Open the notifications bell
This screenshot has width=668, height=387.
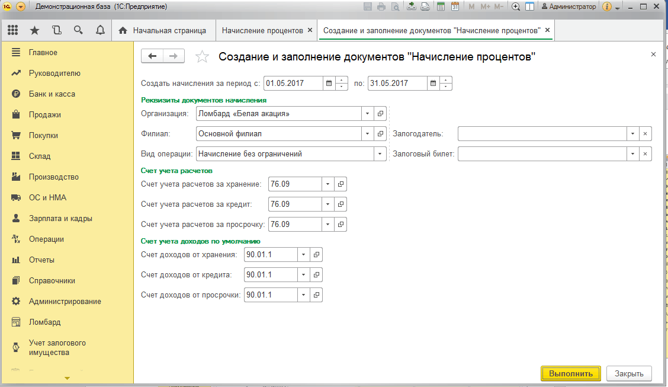coord(100,30)
